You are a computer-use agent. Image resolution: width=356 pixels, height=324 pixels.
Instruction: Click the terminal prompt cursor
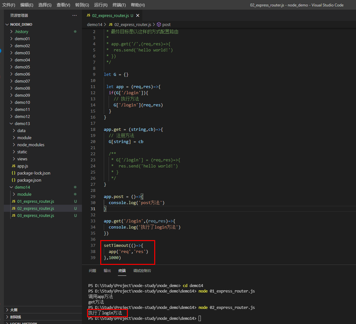(200, 318)
